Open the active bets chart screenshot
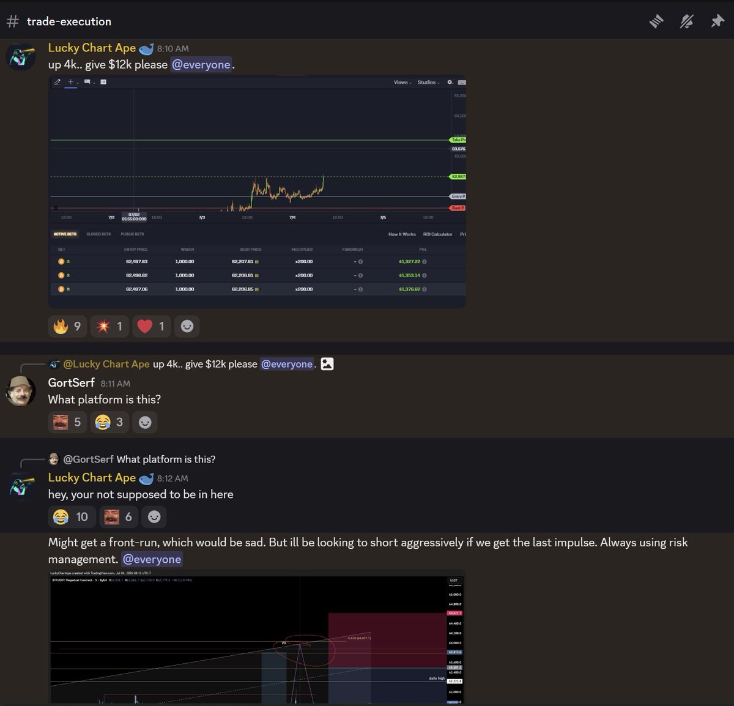 [257, 191]
